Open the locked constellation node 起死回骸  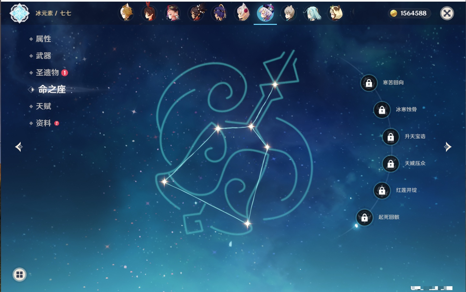click(x=365, y=217)
